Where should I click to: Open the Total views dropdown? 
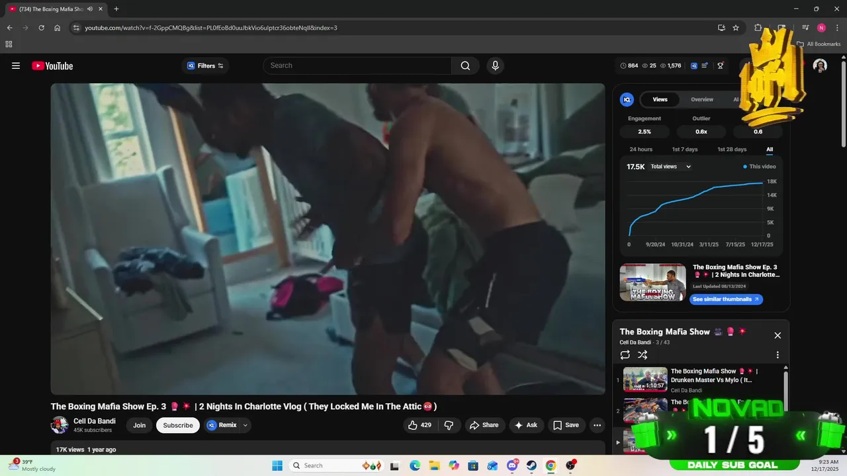pyautogui.click(x=670, y=167)
